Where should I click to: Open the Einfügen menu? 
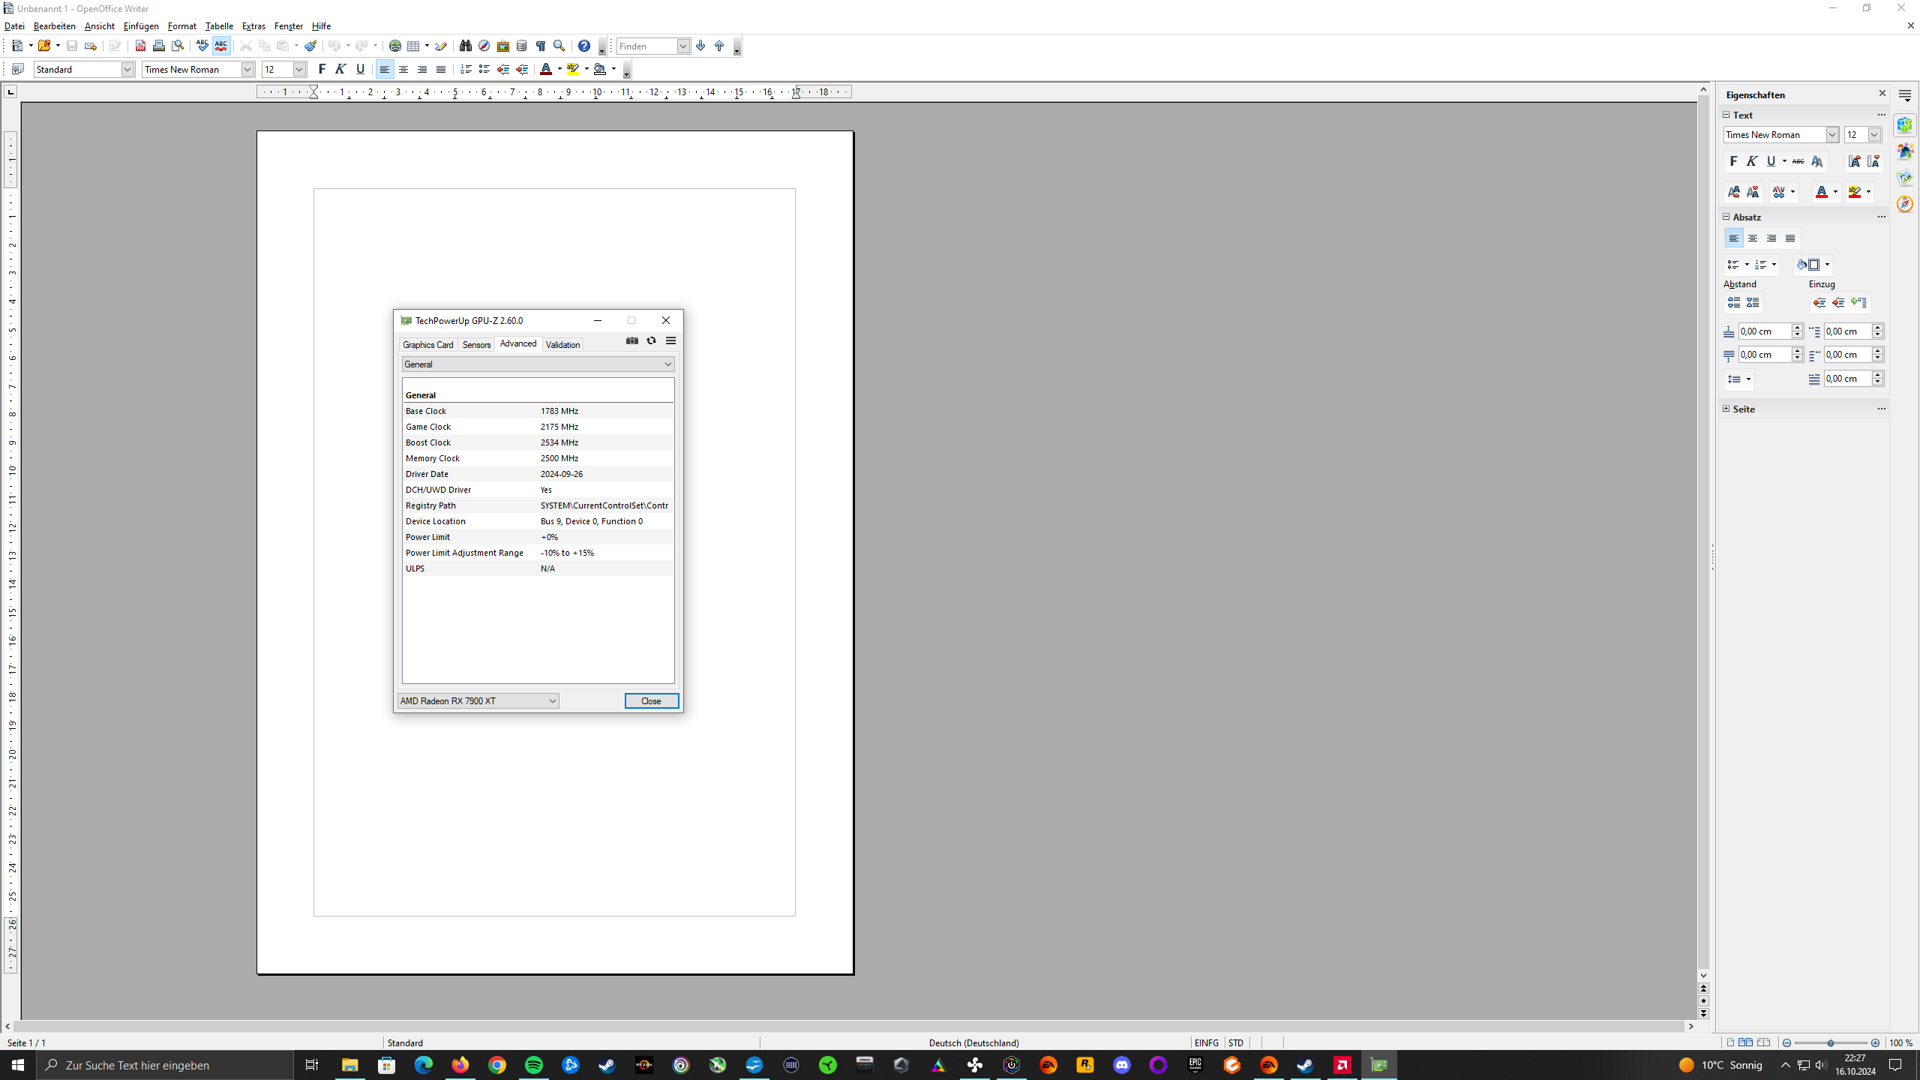[141, 26]
